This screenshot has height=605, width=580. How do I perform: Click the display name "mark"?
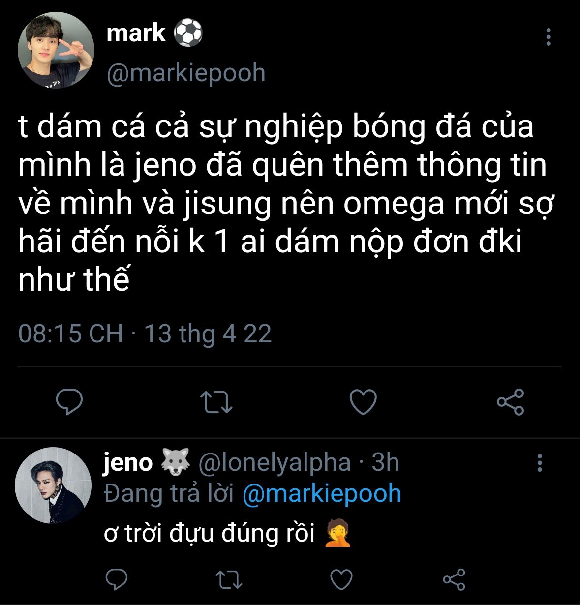pyautogui.click(x=136, y=33)
